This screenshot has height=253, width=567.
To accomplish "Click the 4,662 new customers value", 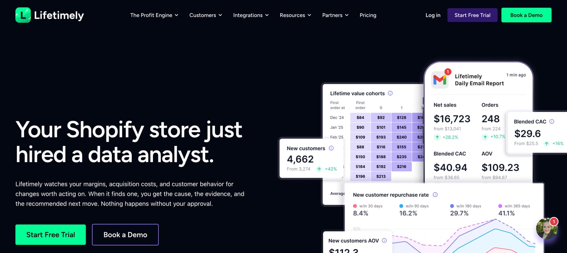I will point(300,159).
